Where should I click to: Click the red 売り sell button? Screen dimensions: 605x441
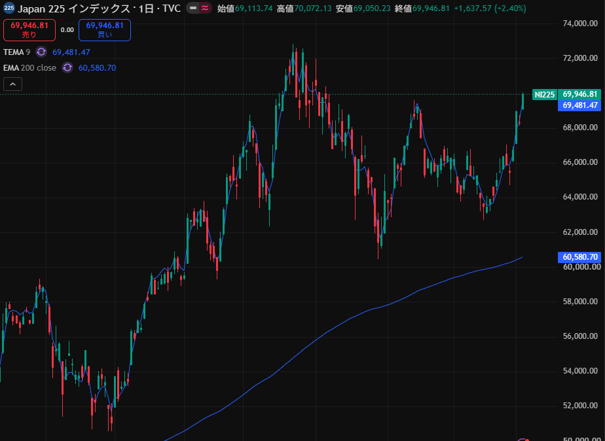tap(29, 30)
